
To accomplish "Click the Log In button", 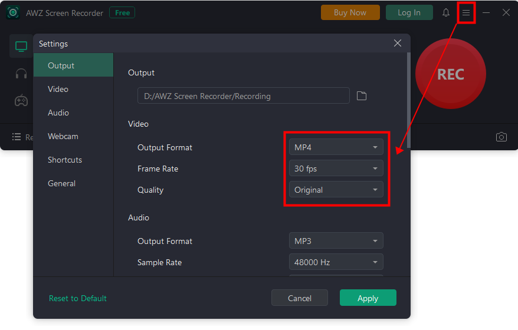I will 409,12.
